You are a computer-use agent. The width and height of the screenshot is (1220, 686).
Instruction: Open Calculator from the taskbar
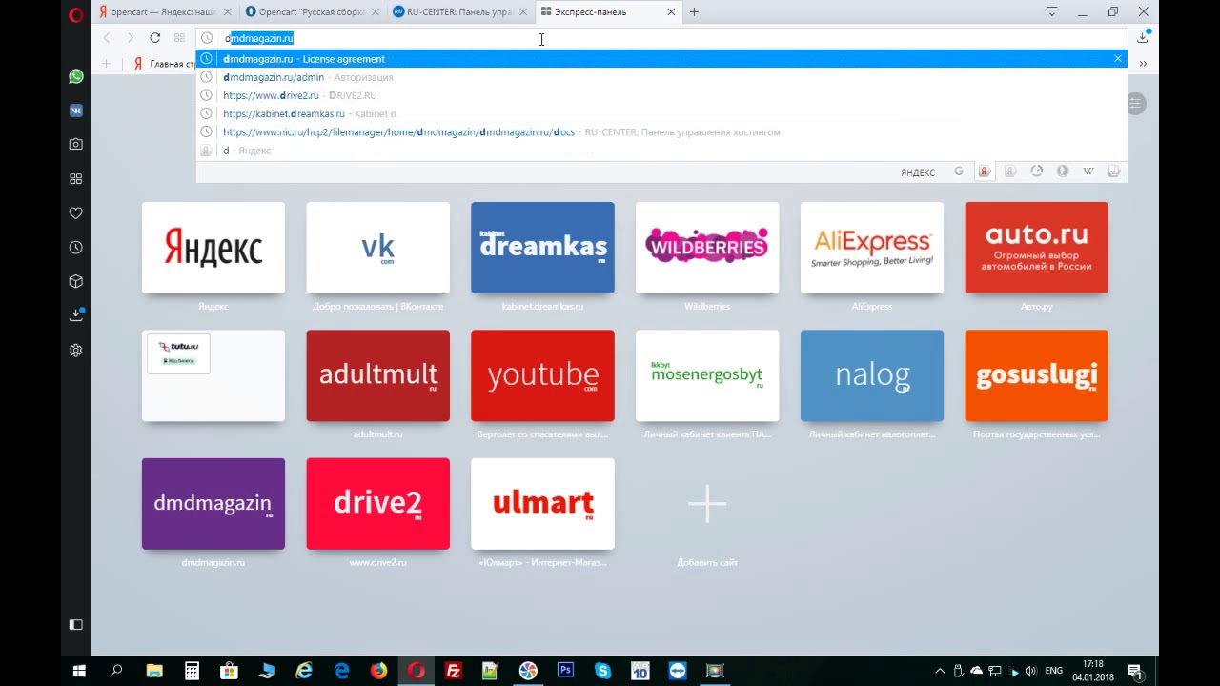click(192, 671)
